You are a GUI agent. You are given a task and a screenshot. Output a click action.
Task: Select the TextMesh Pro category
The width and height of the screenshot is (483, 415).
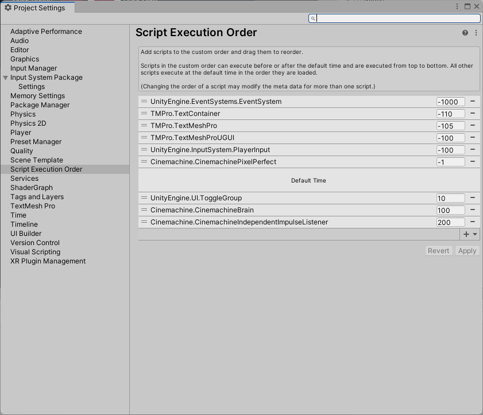(33, 206)
